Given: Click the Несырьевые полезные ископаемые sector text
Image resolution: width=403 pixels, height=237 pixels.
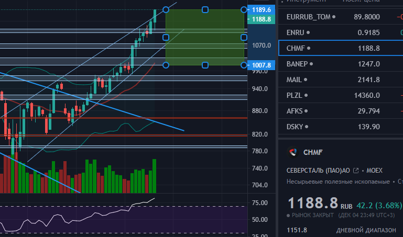Looking at the screenshot, I should (x=338, y=182).
